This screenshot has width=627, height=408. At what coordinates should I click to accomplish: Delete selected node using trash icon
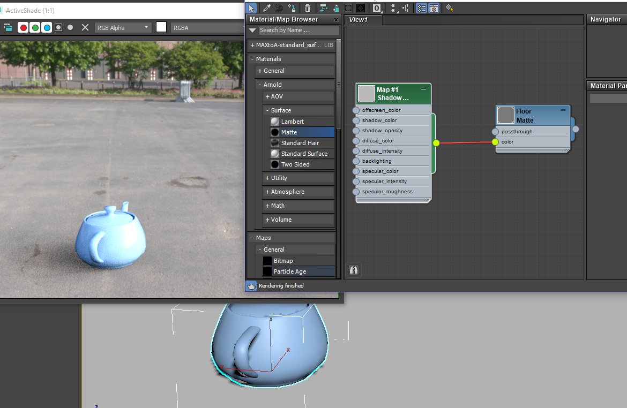click(x=307, y=8)
